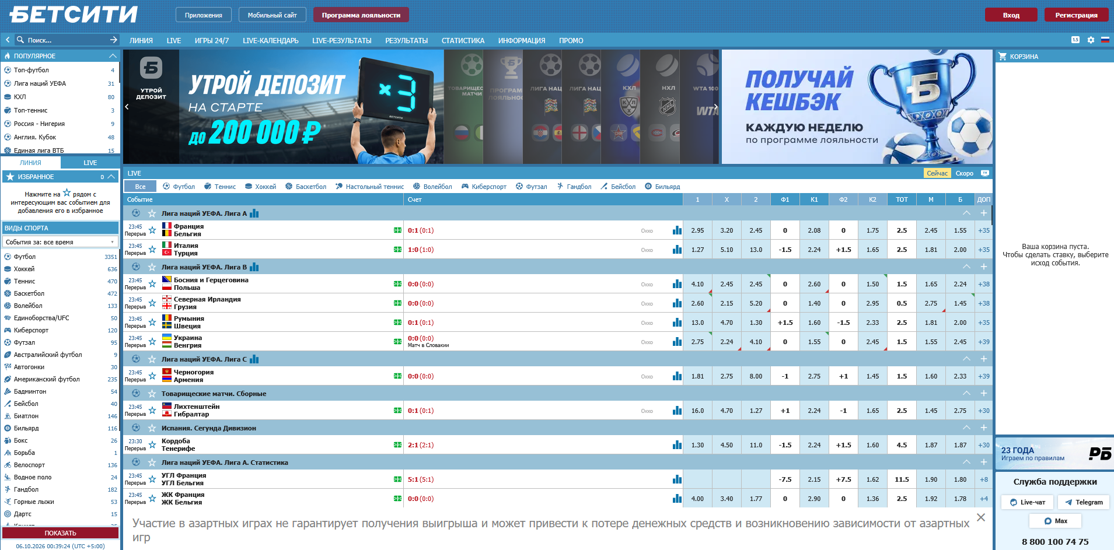Image resolution: width=1114 pixels, height=550 pixels.
Task: Collapse the Лига наций УЕФА. Лига A group
Action: click(x=966, y=213)
